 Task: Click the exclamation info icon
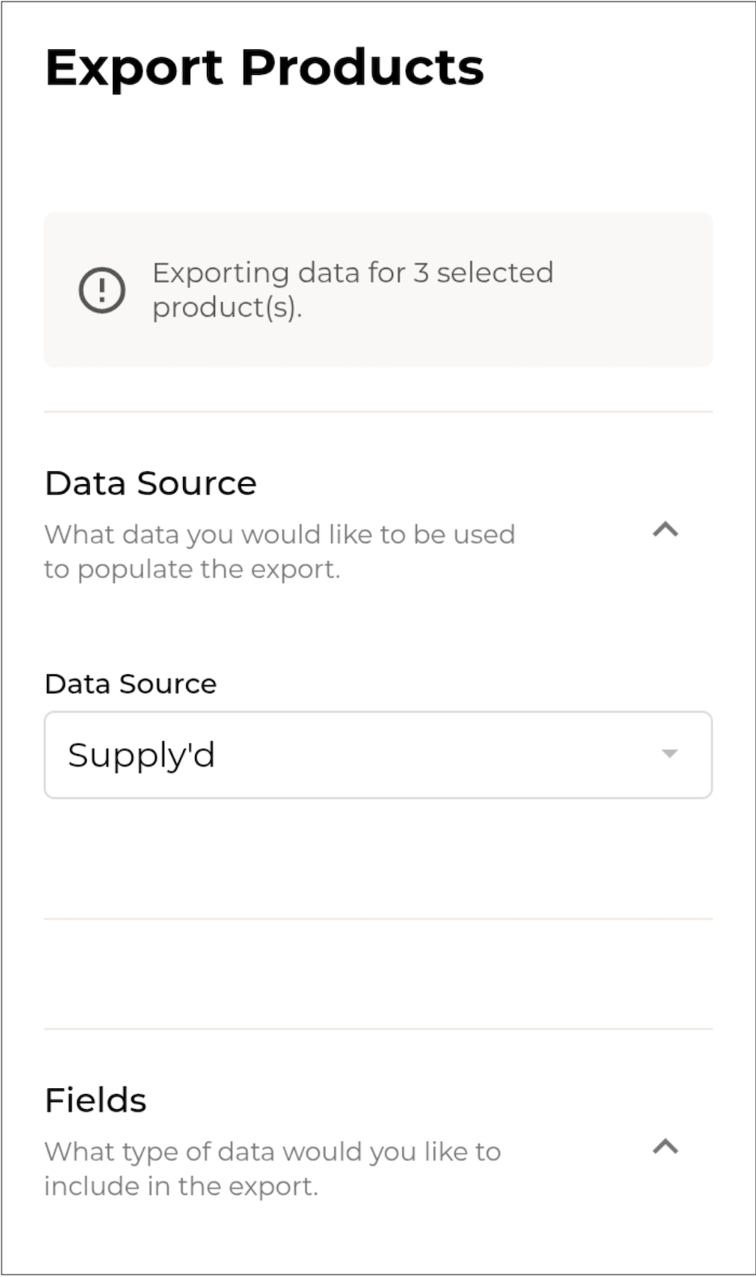102,290
